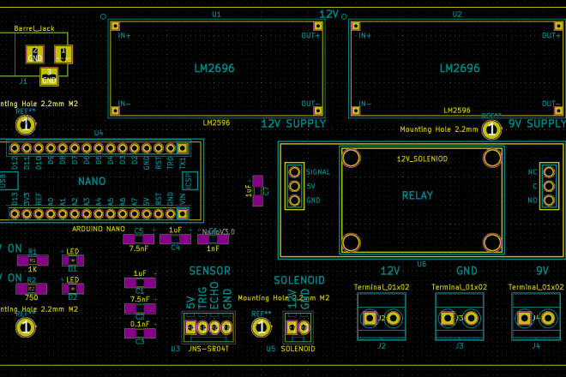Select the round pad of terminal J3
The image size is (566, 377).
point(471,318)
